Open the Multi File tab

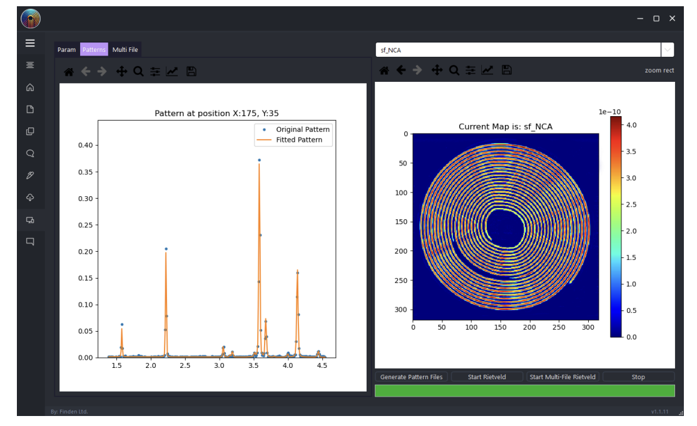click(125, 50)
